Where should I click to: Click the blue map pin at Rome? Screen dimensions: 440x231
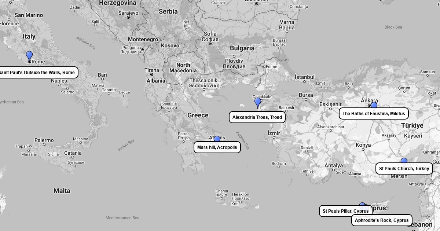(x=29, y=56)
